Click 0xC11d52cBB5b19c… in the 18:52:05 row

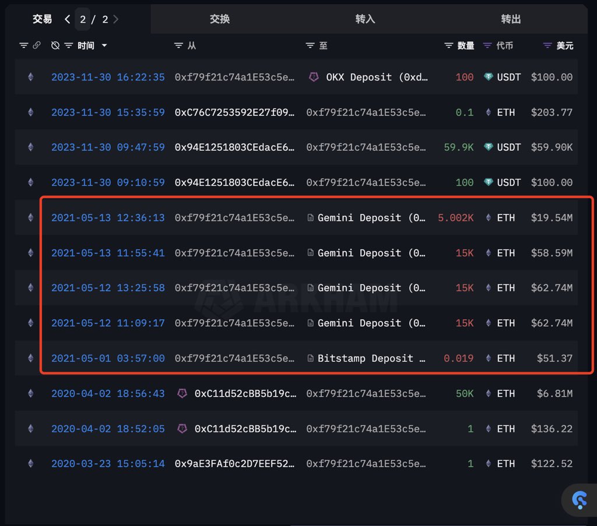pos(245,429)
